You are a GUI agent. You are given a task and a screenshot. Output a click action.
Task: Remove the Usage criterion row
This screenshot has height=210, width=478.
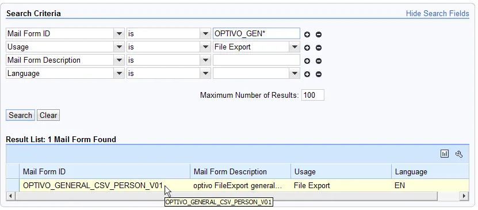pyautogui.click(x=319, y=48)
